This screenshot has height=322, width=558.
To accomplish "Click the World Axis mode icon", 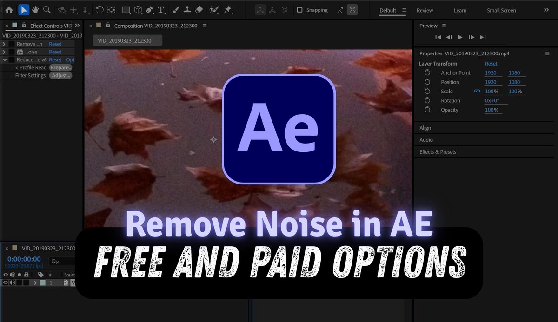I will 272,10.
